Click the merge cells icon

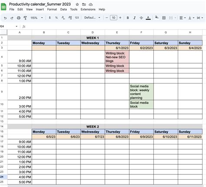click(171, 18)
